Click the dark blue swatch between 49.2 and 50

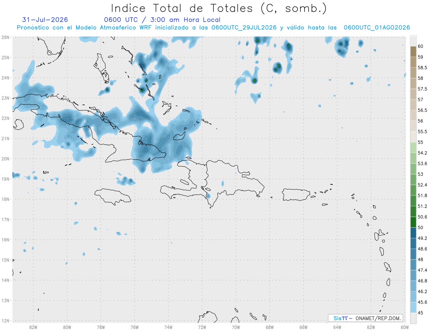[x=413, y=233]
